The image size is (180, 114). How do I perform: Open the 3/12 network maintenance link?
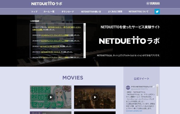click(55, 35)
